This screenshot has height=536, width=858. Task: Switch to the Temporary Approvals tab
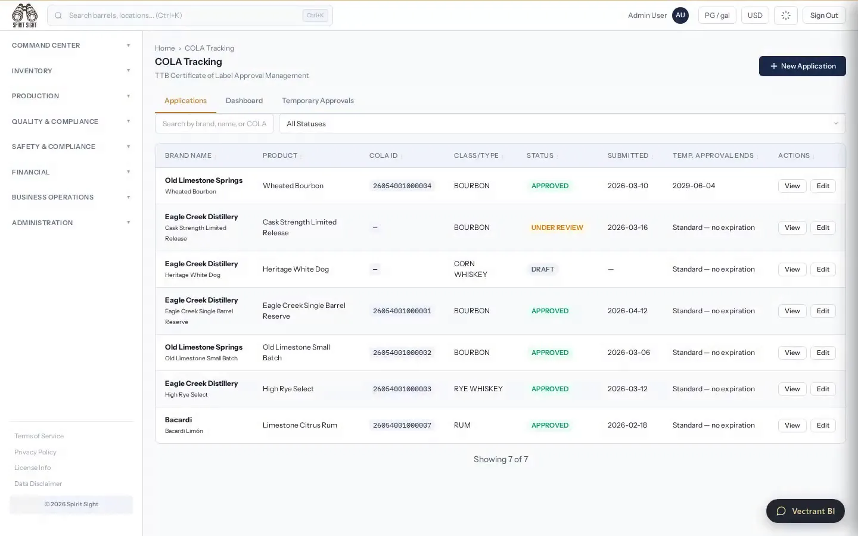pos(318,101)
